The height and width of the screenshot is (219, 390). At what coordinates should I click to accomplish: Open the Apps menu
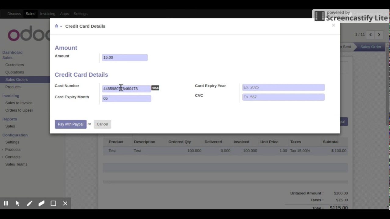pyautogui.click(x=64, y=14)
